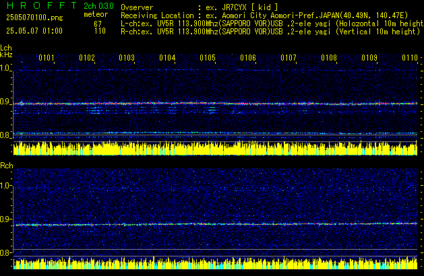The height and width of the screenshot is (276, 424).
Task: Select the 0106 time marker
Action: [248, 58]
